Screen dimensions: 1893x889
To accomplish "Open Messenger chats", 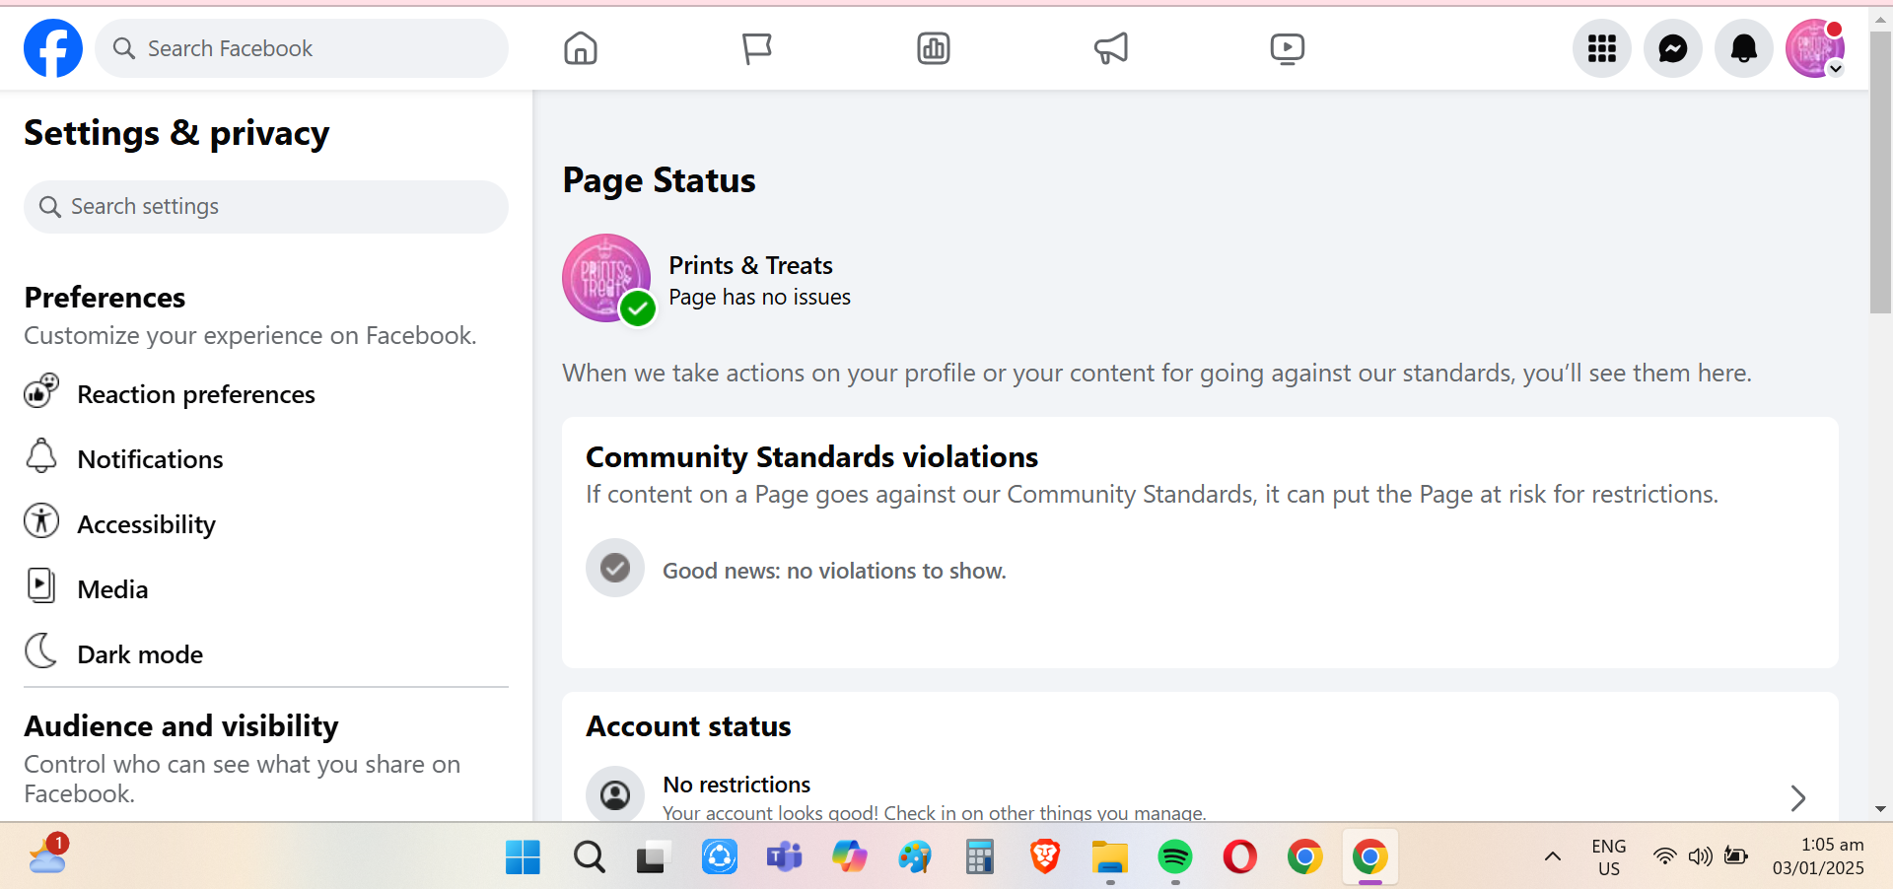I will click(x=1672, y=48).
